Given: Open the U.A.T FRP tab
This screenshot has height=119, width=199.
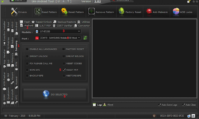Looking at the screenshot, I should (x=43, y=26).
